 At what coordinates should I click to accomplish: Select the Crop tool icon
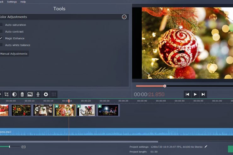point(6,94)
